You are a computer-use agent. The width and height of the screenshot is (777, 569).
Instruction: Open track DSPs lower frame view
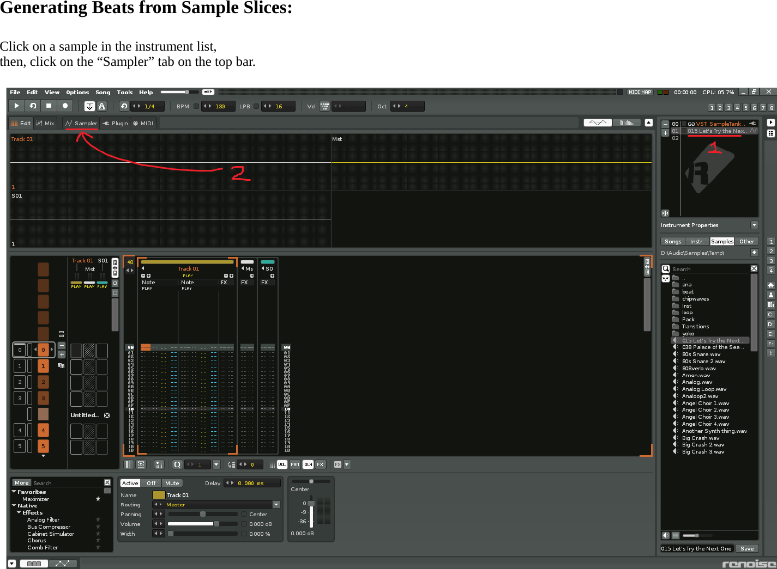pyautogui.click(x=34, y=564)
